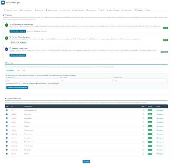
Task: Select the USD (default) currency tab
Action: 10,70
